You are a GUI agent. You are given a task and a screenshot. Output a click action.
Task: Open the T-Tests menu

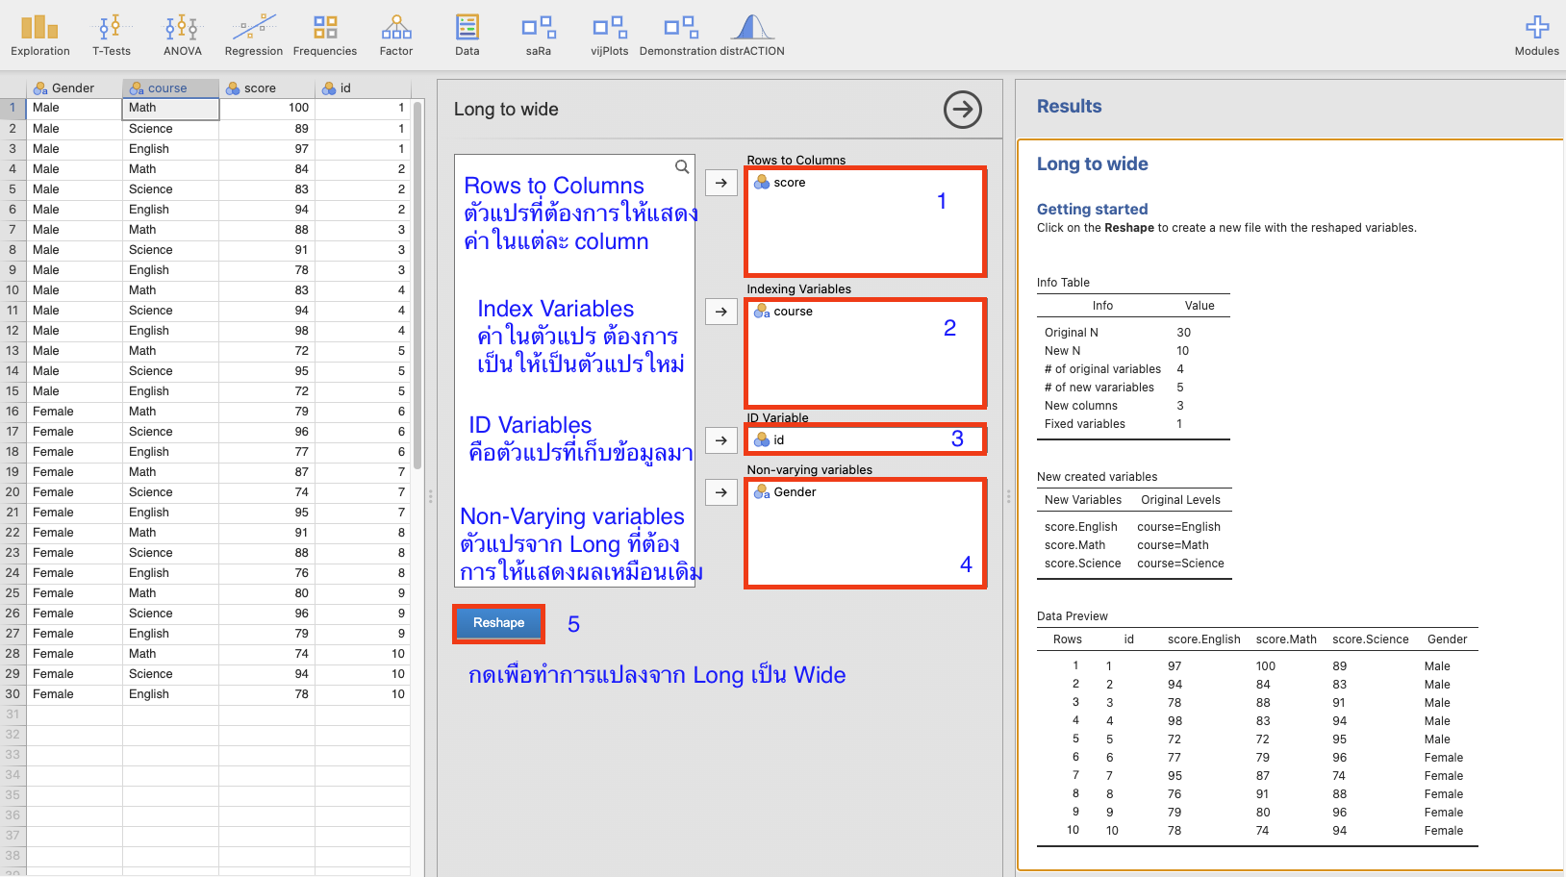coord(111,36)
